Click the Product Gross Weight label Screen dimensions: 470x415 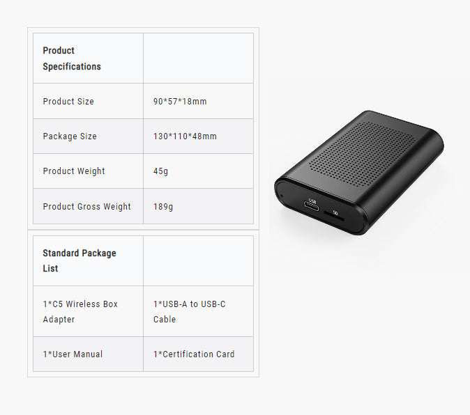(x=87, y=206)
